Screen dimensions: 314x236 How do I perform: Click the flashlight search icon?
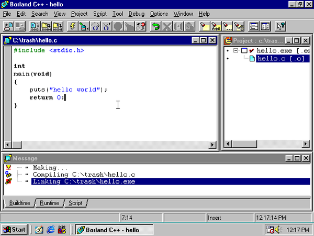point(205,26)
